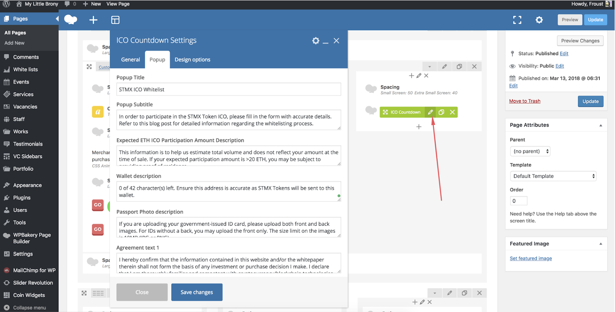
Task: Collapse the Featured Image panel
Action: [x=601, y=244]
